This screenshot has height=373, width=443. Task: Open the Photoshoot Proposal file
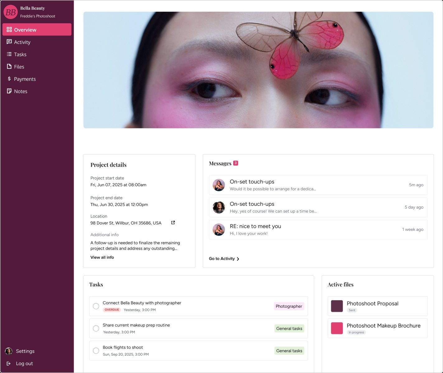coord(378,306)
